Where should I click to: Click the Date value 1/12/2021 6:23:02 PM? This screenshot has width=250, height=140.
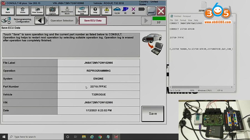99,110
